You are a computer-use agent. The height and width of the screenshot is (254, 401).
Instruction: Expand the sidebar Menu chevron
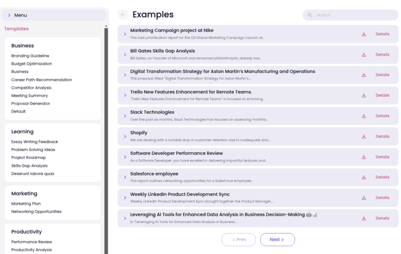(x=9, y=15)
